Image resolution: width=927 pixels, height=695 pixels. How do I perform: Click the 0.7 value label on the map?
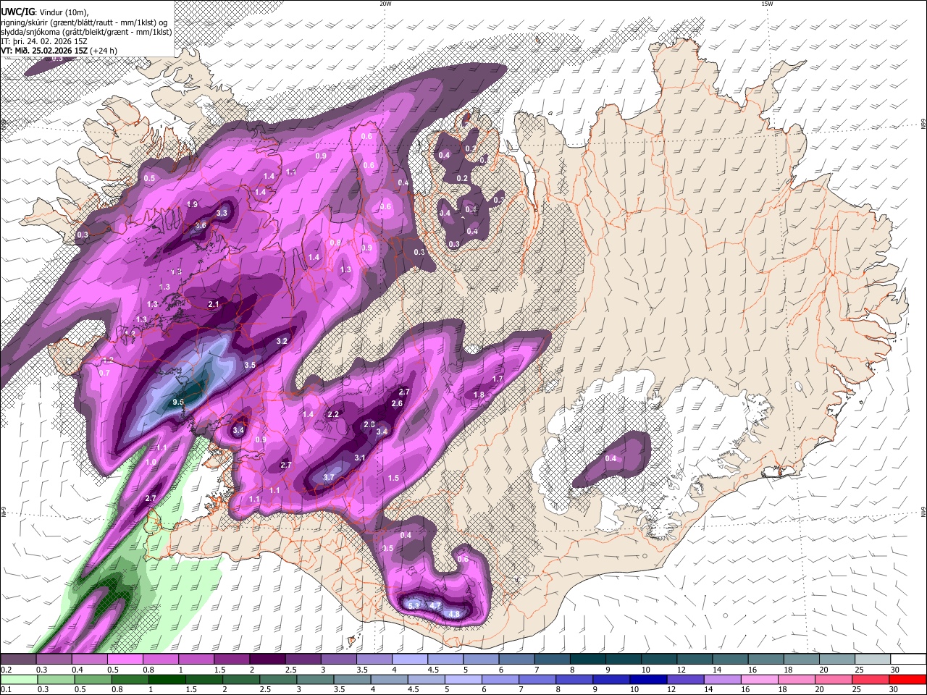tap(104, 374)
